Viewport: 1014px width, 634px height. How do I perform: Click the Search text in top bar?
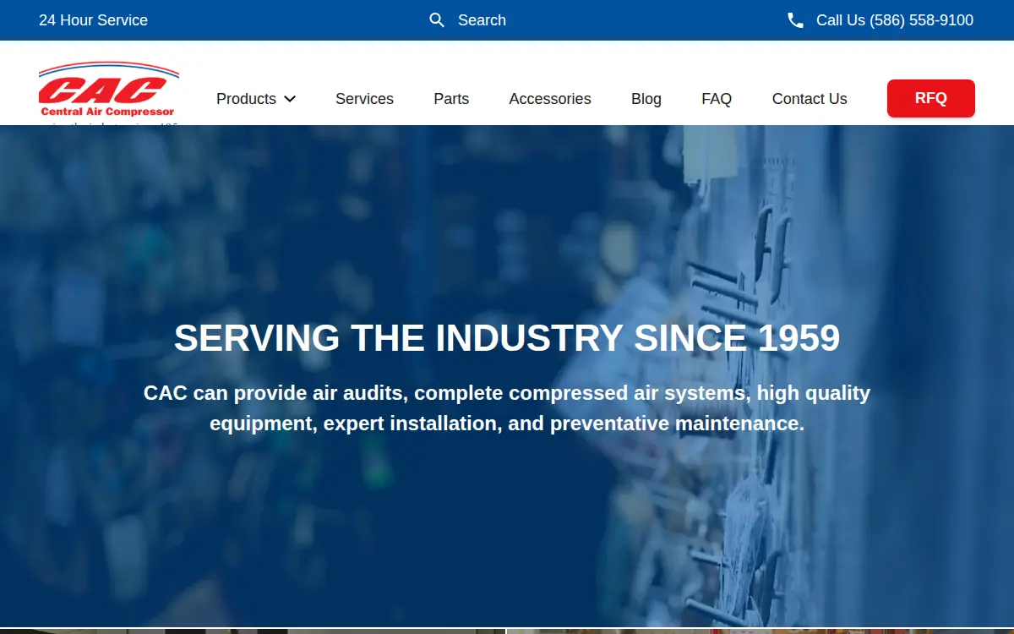(482, 20)
